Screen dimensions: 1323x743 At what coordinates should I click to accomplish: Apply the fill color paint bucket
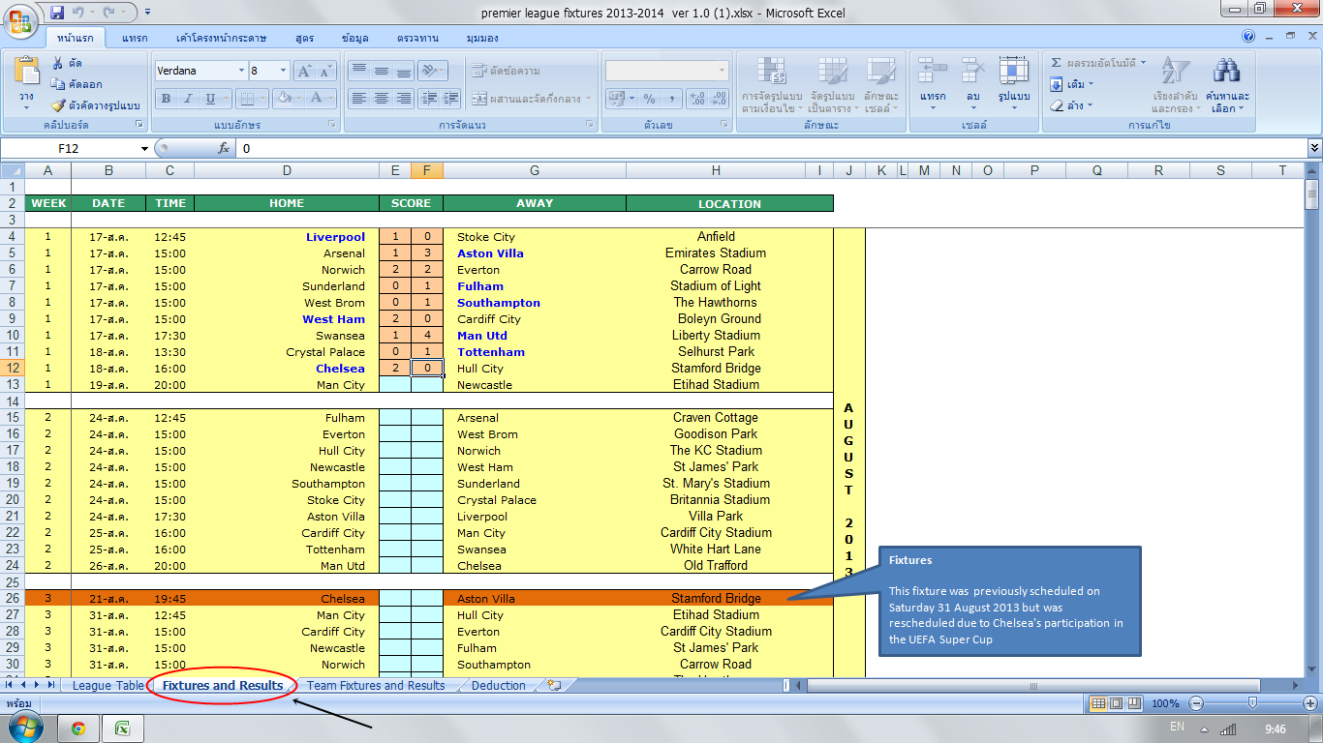(x=285, y=98)
